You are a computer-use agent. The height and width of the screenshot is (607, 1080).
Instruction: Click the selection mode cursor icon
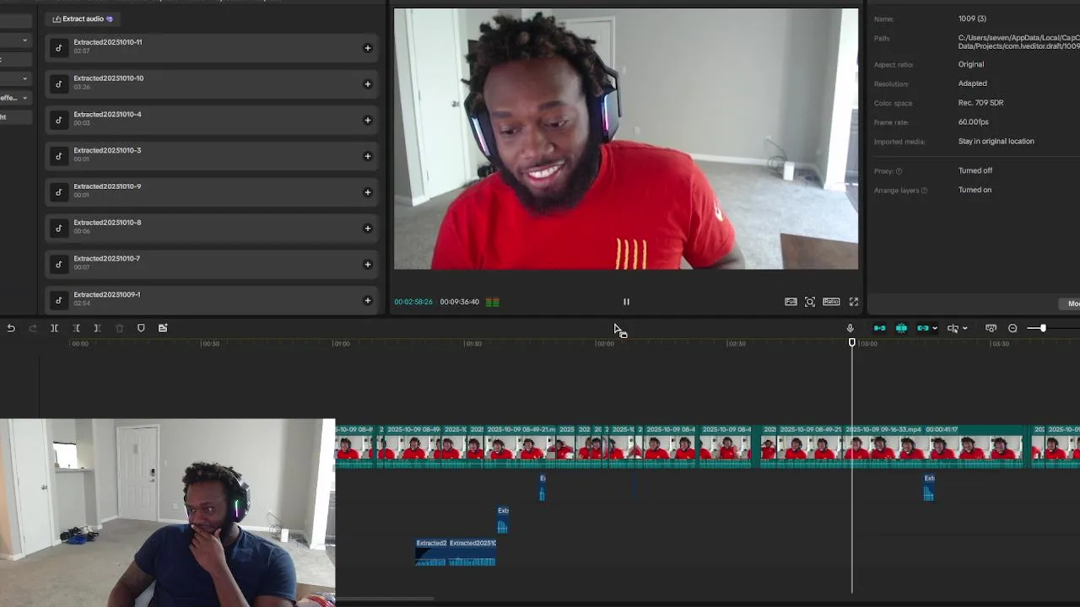point(953,328)
